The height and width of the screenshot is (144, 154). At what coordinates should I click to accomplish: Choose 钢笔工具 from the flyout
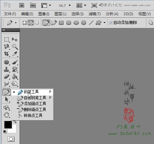32,92
